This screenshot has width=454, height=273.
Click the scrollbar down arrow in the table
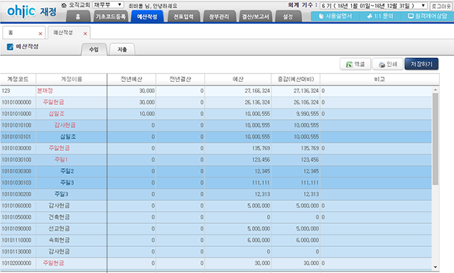click(x=435, y=267)
